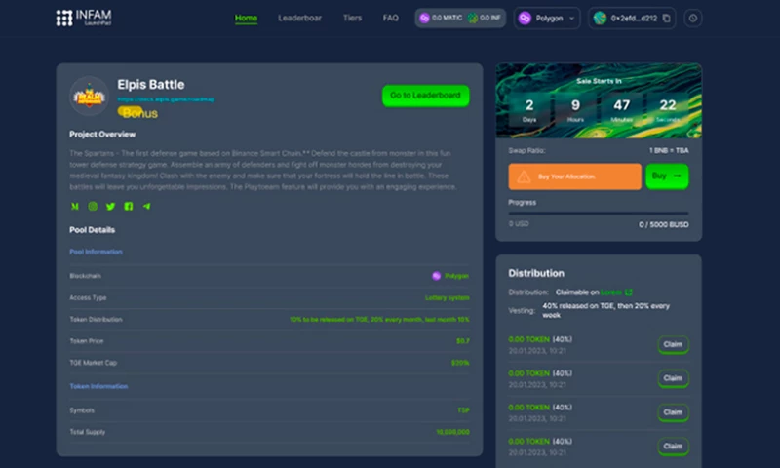Click the Elpis Battle title
Screen dimensions: 780x468
[151, 85]
